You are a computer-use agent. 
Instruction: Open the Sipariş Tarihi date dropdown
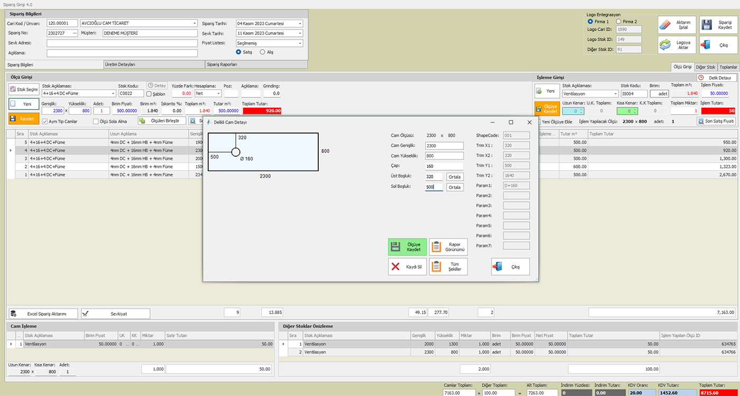tap(300, 23)
